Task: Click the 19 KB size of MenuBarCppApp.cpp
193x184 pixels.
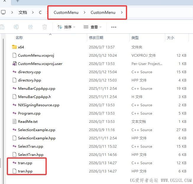Action: tap(181, 89)
